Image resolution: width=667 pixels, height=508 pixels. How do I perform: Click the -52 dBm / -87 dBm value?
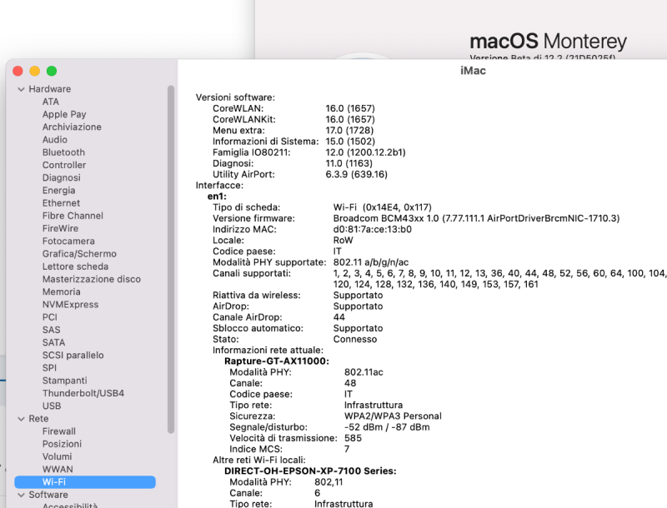[x=387, y=427]
